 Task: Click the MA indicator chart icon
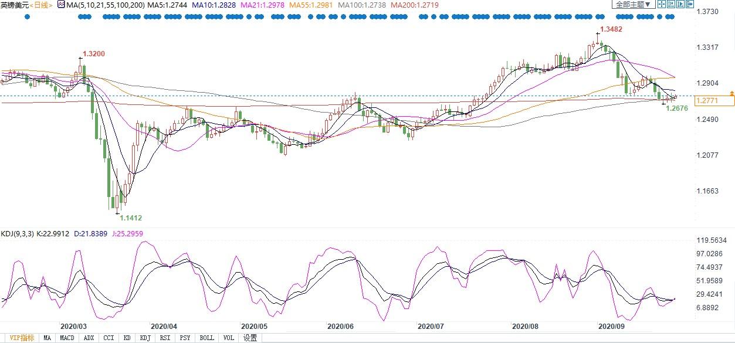60,5
